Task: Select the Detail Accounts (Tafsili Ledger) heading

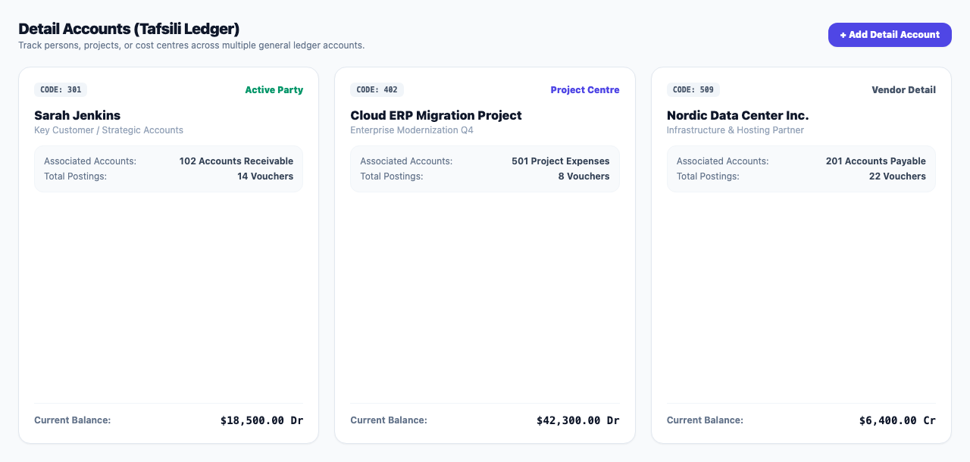Action: [129, 29]
